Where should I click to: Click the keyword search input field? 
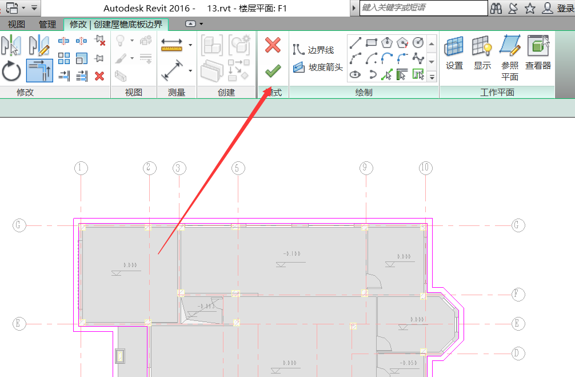tap(423, 8)
